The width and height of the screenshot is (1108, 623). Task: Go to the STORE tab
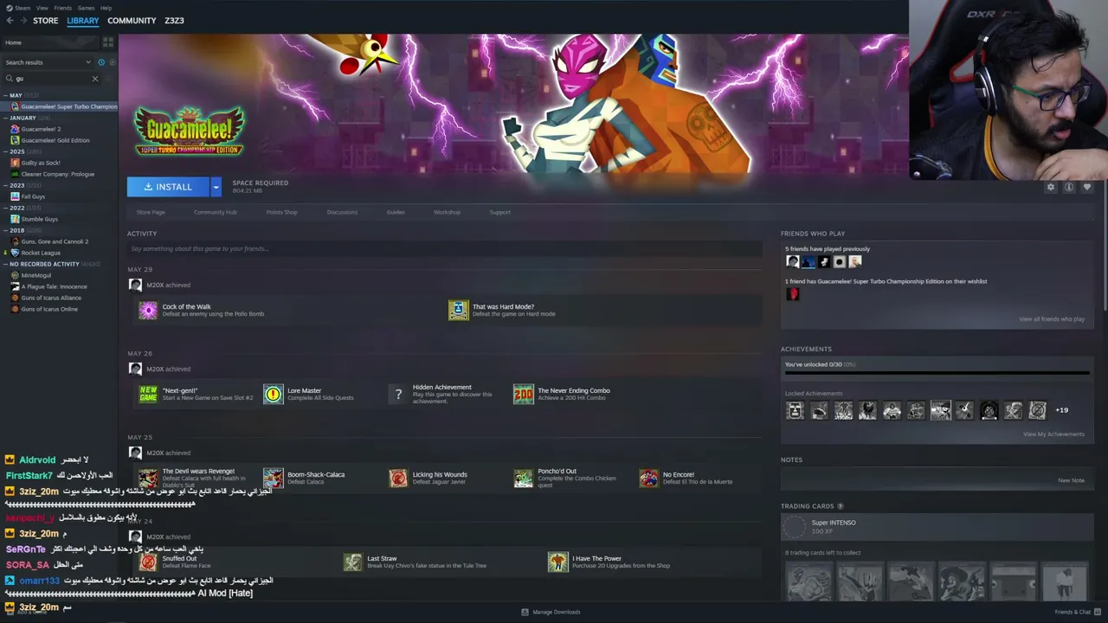coord(46,21)
